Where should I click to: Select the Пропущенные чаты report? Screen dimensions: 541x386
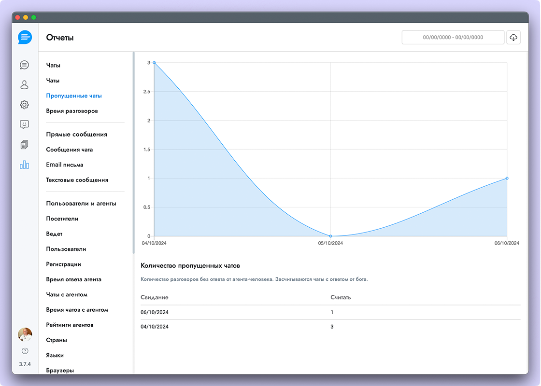(x=74, y=96)
